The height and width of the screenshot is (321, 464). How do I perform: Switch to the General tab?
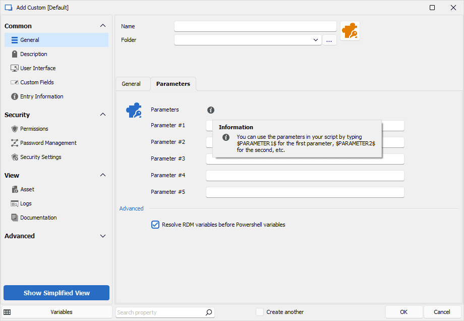131,84
